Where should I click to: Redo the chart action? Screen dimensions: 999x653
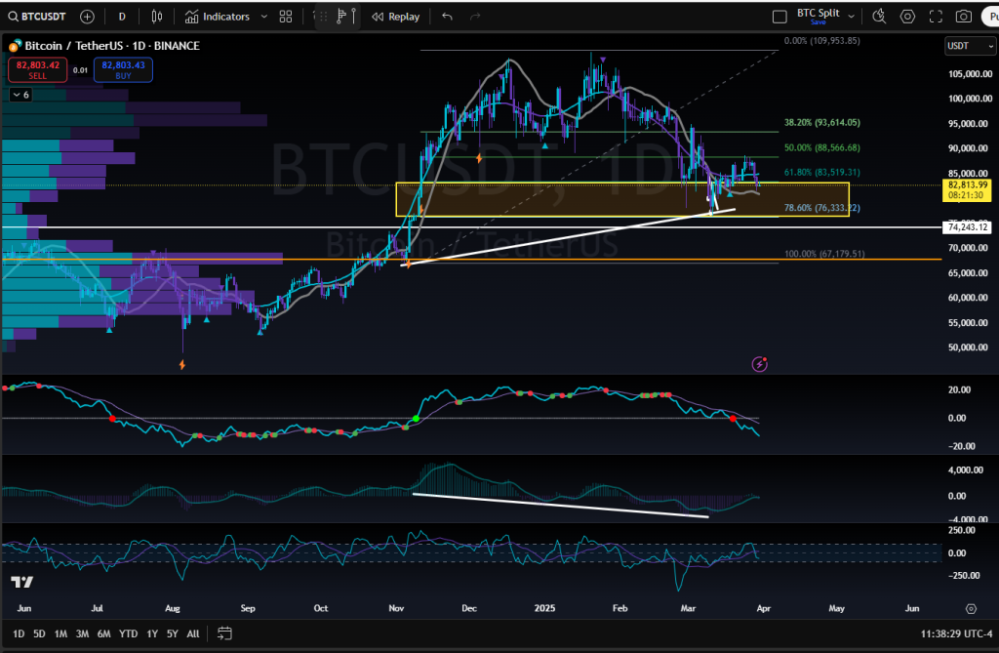click(x=475, y=17)
